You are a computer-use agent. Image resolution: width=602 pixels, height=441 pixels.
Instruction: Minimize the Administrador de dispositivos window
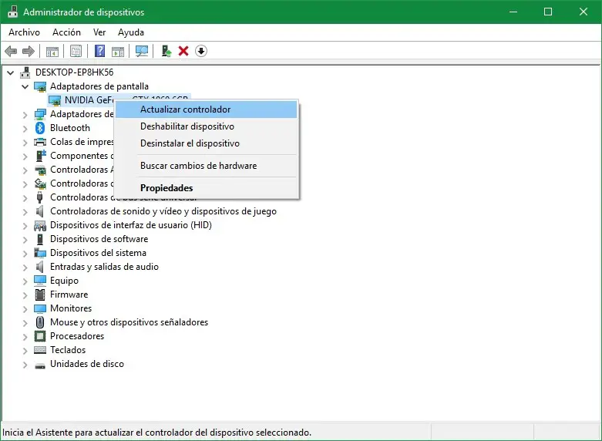(513, 12)
